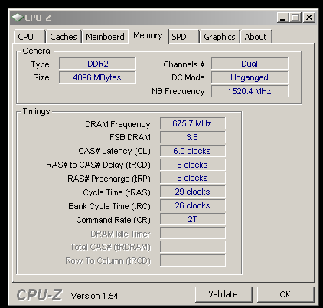Click the greyed Total CAS# (tRDRAM) label
This screenshot has width=323, height=308.
(110, 247)
